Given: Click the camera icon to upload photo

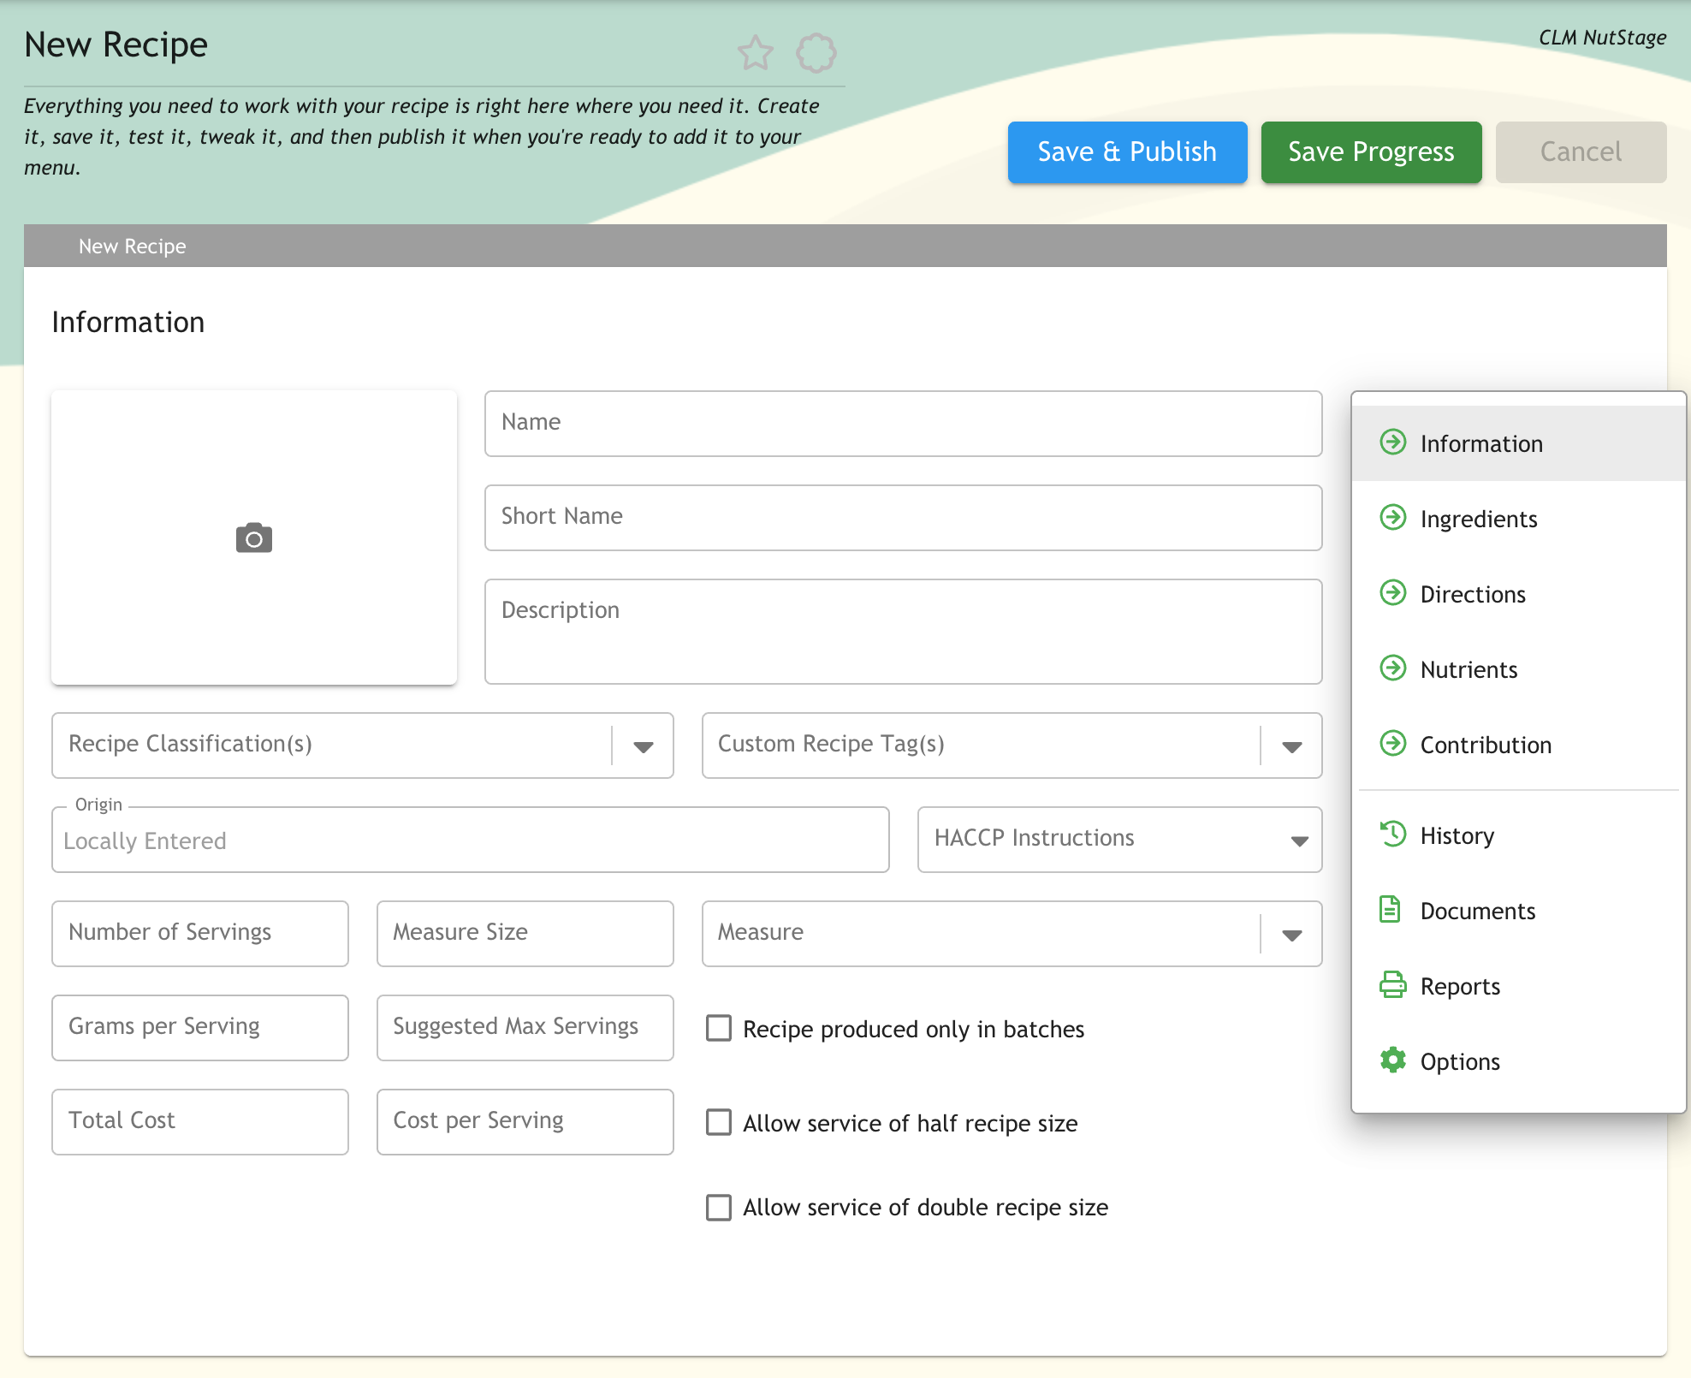Looking at the screenshot, I should pyautogui.click(x=253, y=538).
